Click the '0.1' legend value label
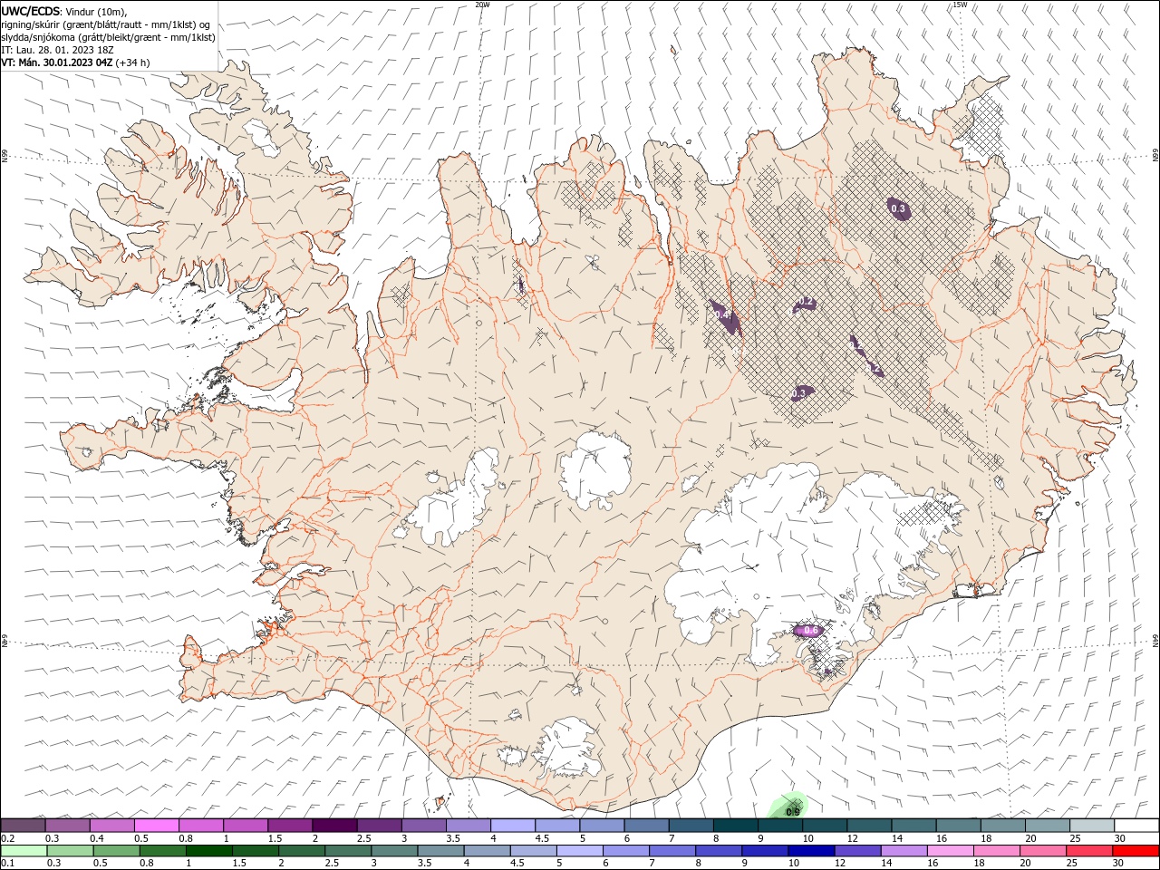The height and width of the screenshot is (870, 1160). [x=7, y=864]
